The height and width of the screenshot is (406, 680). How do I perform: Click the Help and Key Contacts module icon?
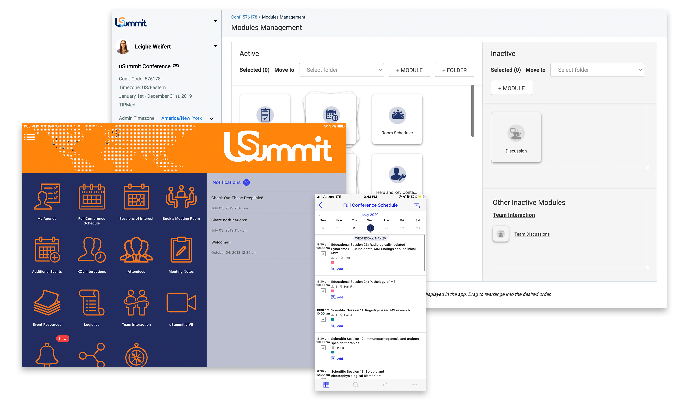(x=397, y=175)
